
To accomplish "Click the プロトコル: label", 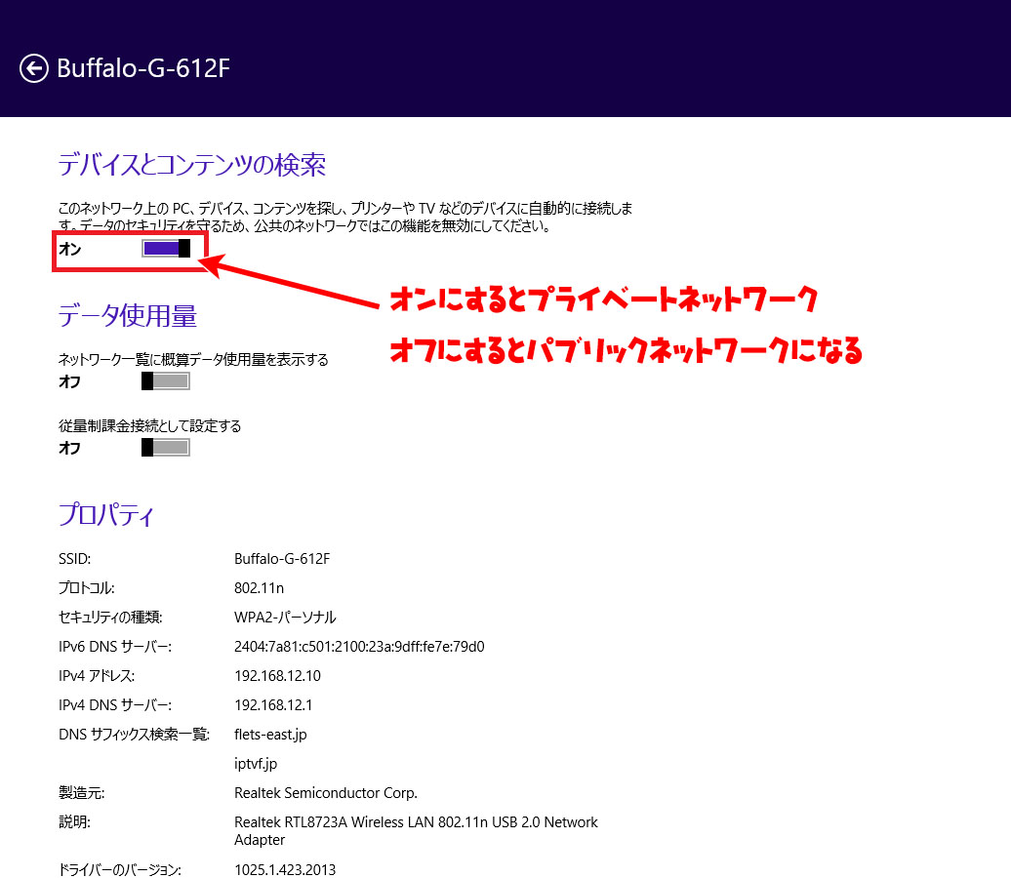I will [x=87, y=588].
